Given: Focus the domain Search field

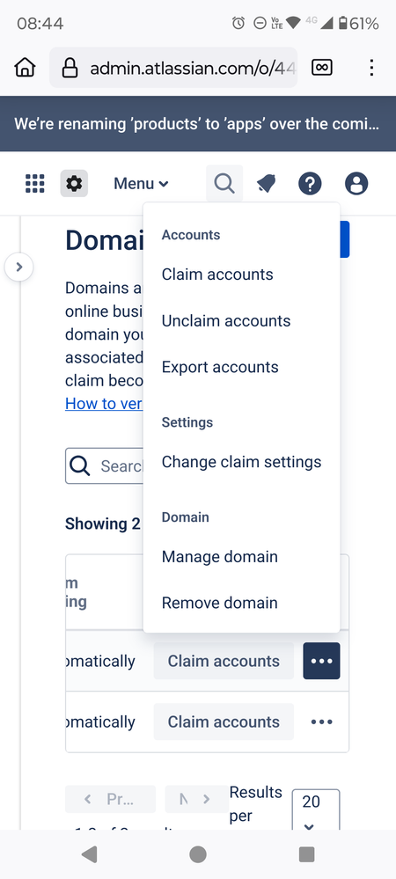Looking at the screenshot, I should (x=105, y=465).
